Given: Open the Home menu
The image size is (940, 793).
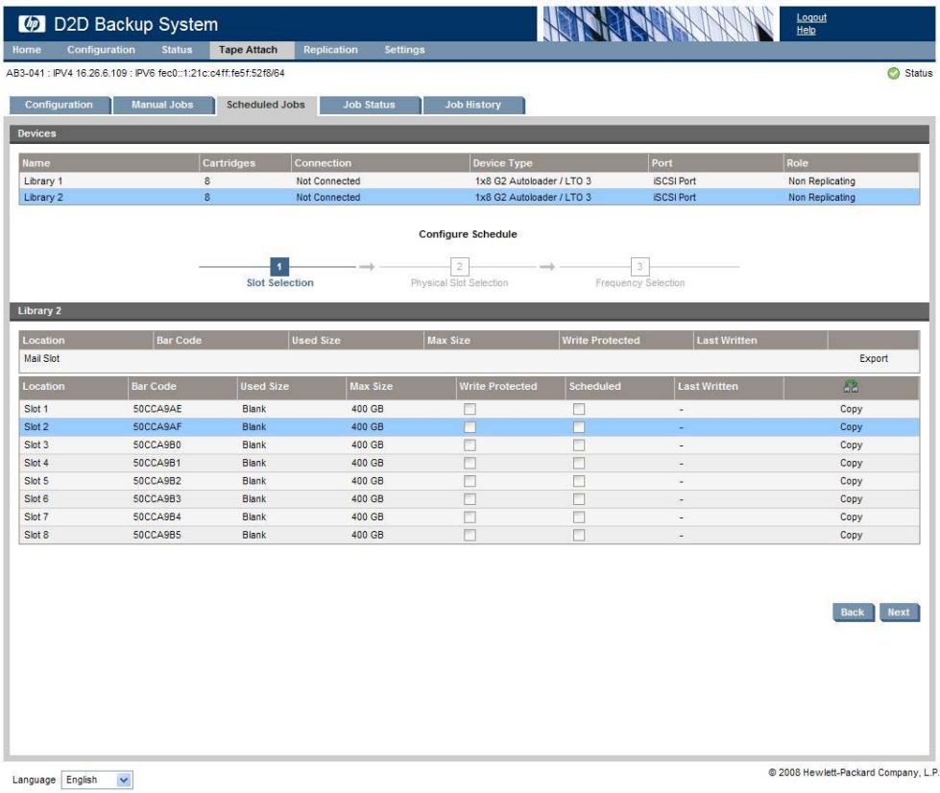Looking at the screenshot, I should tap(26, 50).
